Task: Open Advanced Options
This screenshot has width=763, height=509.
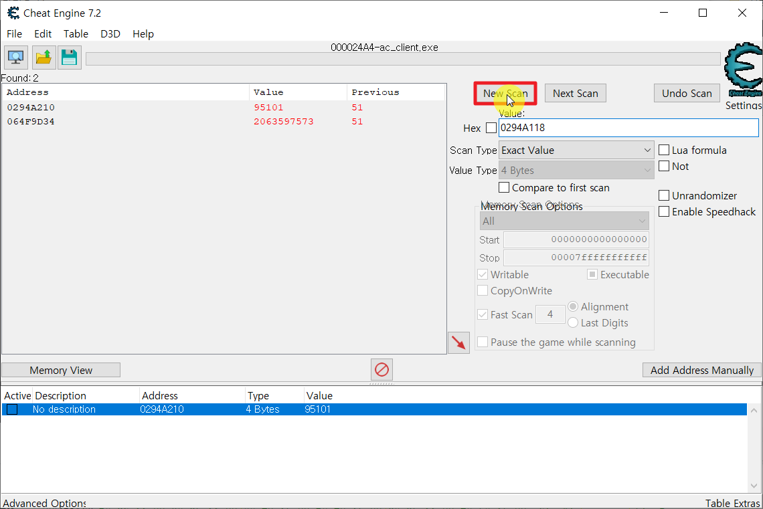Action: [x=44, y=503]
